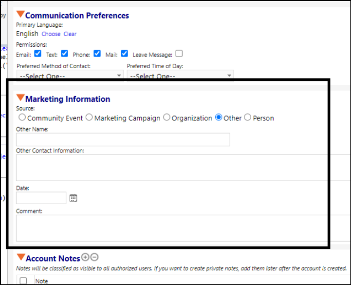Uncheck the Mail permission checkbox
The image size is (351, 285).
click(x=125, y=54)
